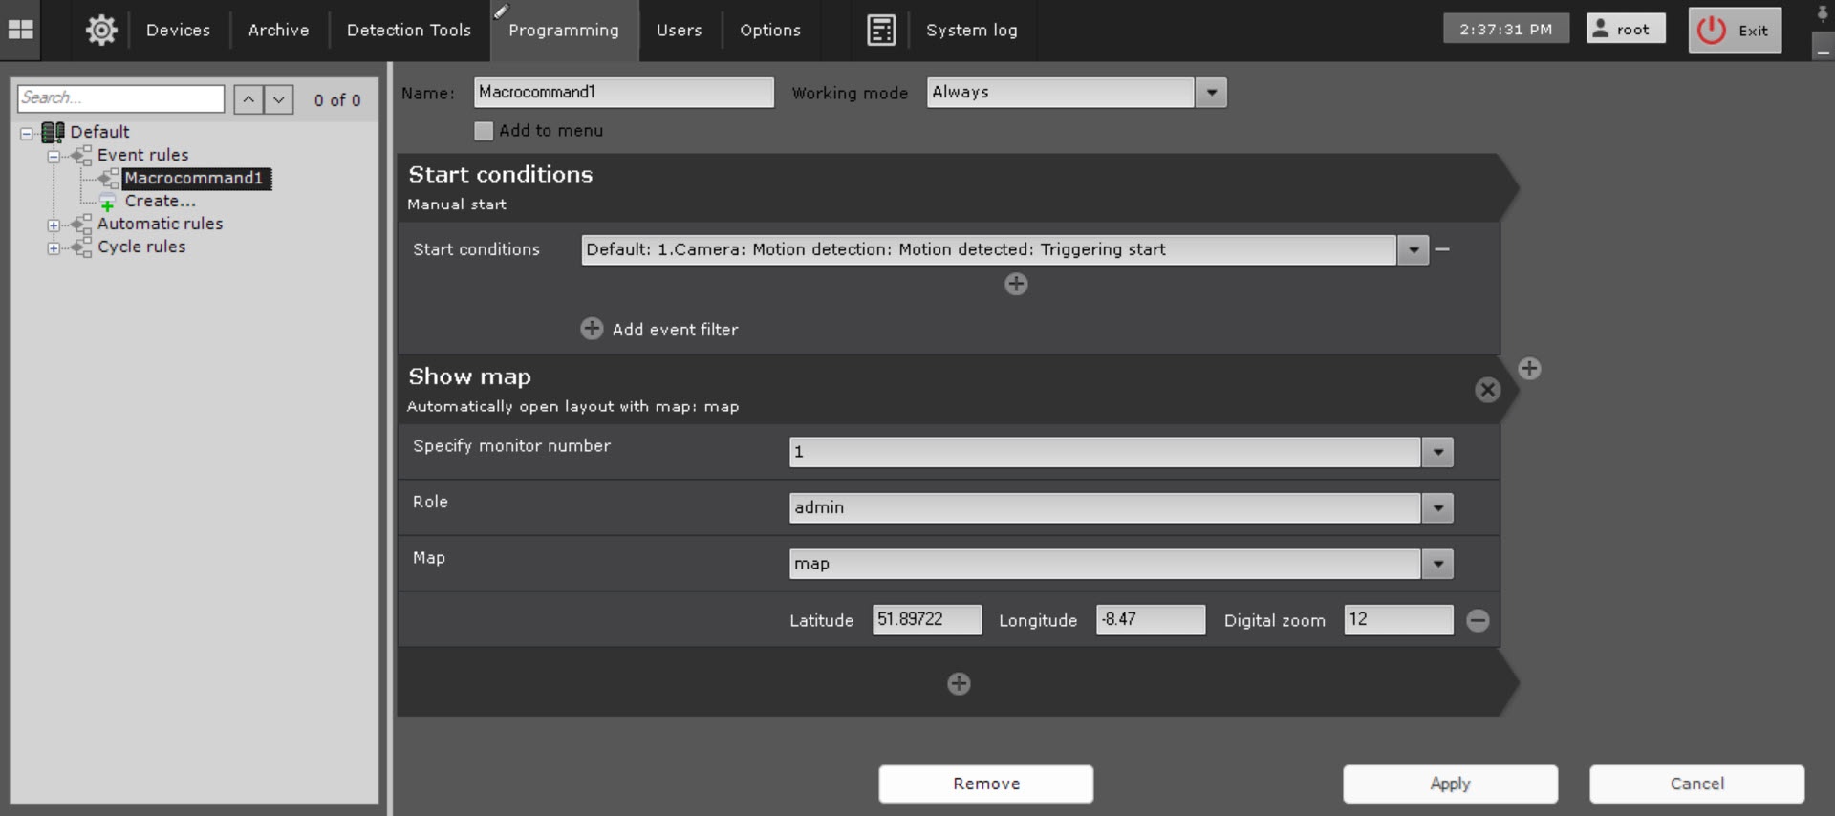1835x816 pixels.
Task: Open the system log icon
Action: pyautogui.click(x=880, y=31)
